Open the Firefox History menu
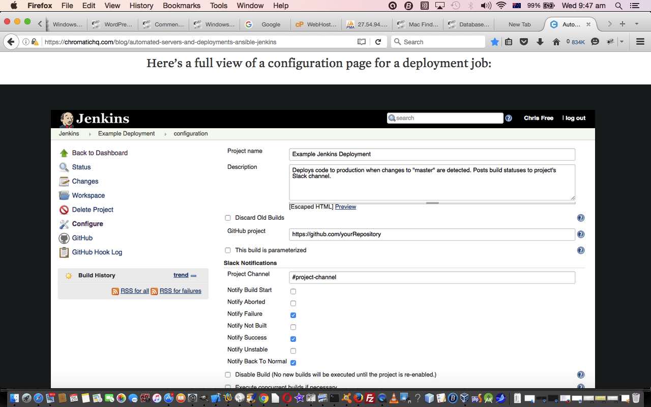This screenshot has width=651, height=407. (x=141, y=6)
